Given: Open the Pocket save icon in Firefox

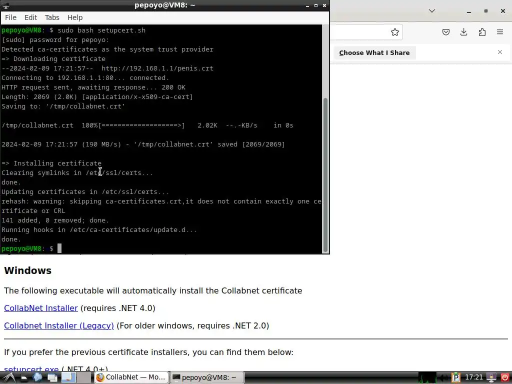Looking at the screenshot, I should click(x=445, y=32).
